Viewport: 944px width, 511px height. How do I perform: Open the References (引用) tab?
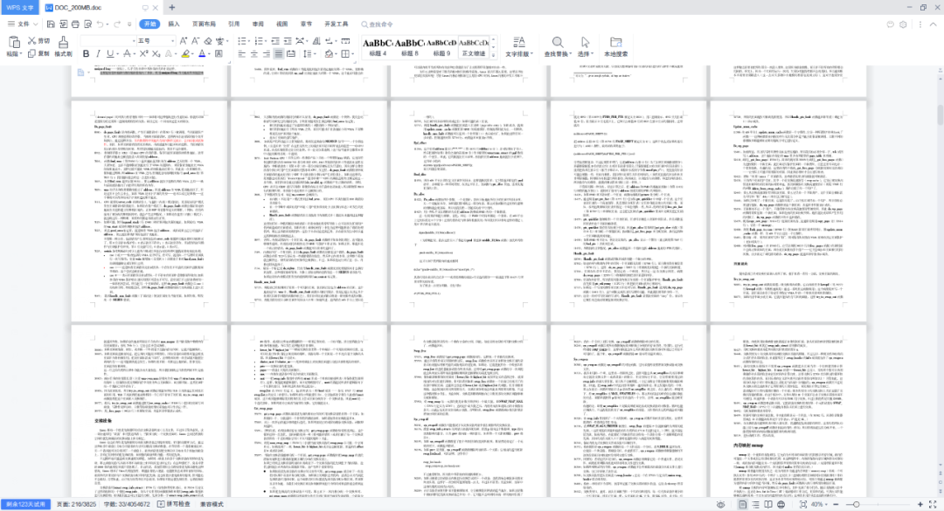[x=233, y=24]
